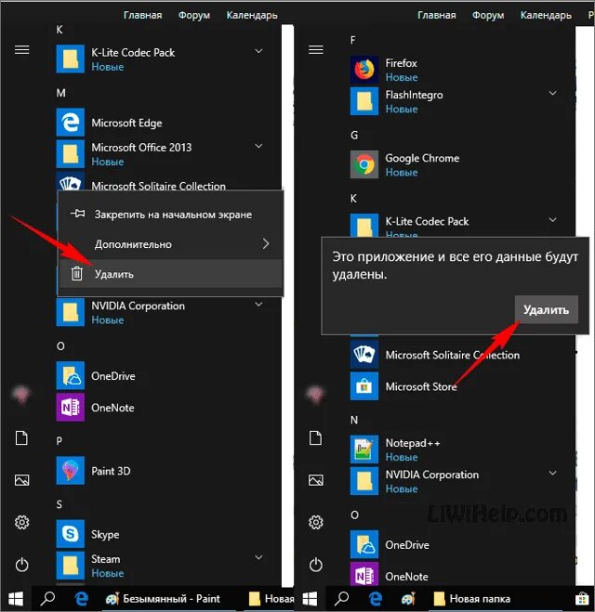Click the Microsoft Office 2013 folder icon
Screen dimensions: 595x612
(71, 154)
